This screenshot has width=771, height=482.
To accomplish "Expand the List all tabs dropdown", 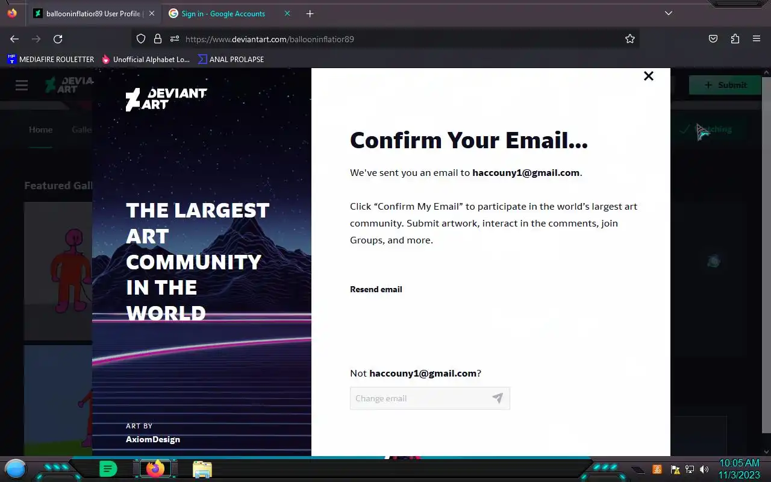I will (669, 13).
